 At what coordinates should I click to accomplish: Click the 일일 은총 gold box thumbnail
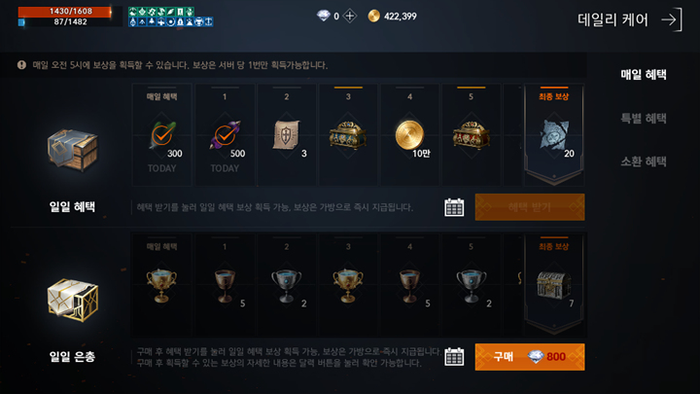click(x=72, y=300)
